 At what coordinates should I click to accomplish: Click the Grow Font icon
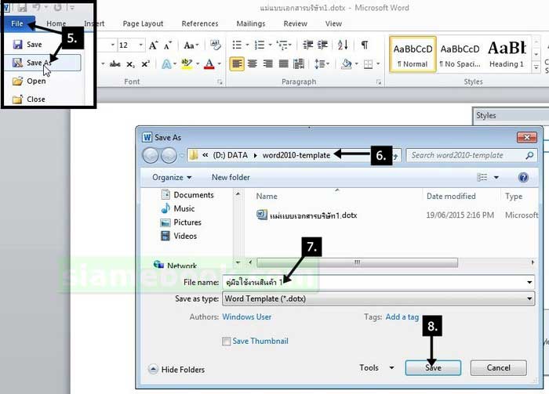(153, 45)
